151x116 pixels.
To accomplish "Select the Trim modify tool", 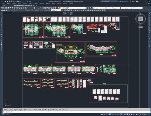I will 149,31.
